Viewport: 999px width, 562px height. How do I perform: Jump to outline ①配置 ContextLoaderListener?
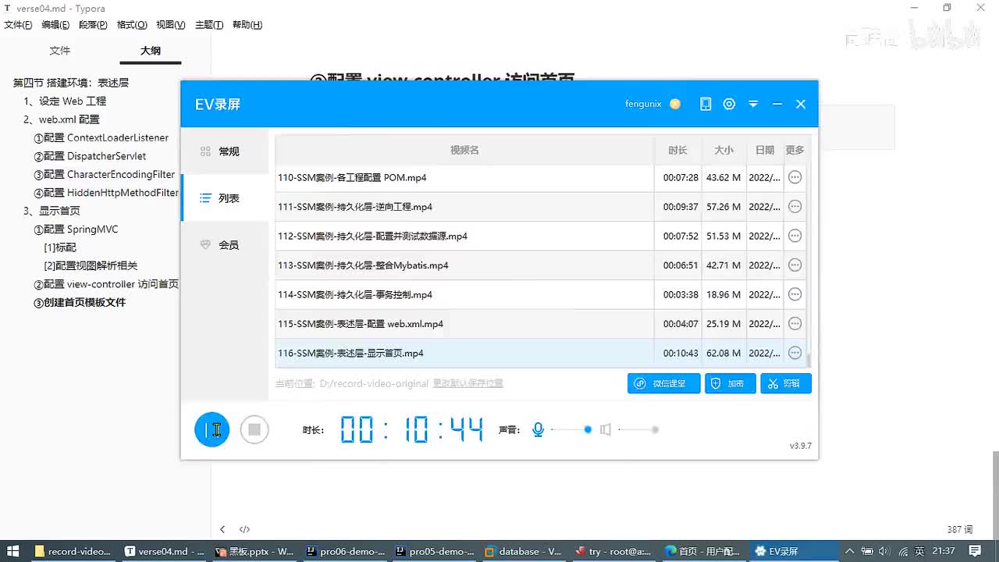tap(101, 137)
